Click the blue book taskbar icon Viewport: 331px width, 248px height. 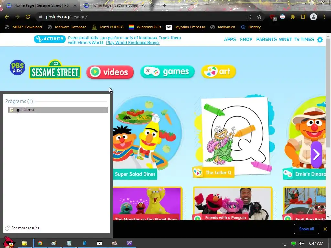point(85,243)
